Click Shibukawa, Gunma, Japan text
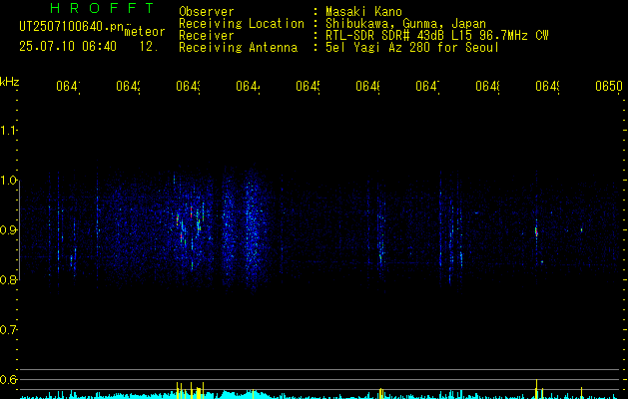This screenshot has height=399, width=628. (x=405, y=24)
